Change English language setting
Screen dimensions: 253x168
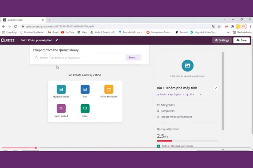pos(176,95)
